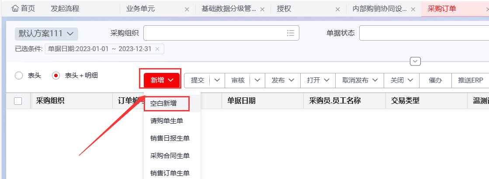Viewport: 489px width, 179px height.
Task: Open the 默认方案111 scheme dropdown
Action: click(x=46, y=33)
